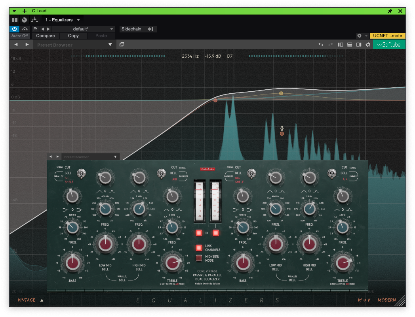Click the M→V copy button
The image size is (415, 317).
[x=364, y=300]
